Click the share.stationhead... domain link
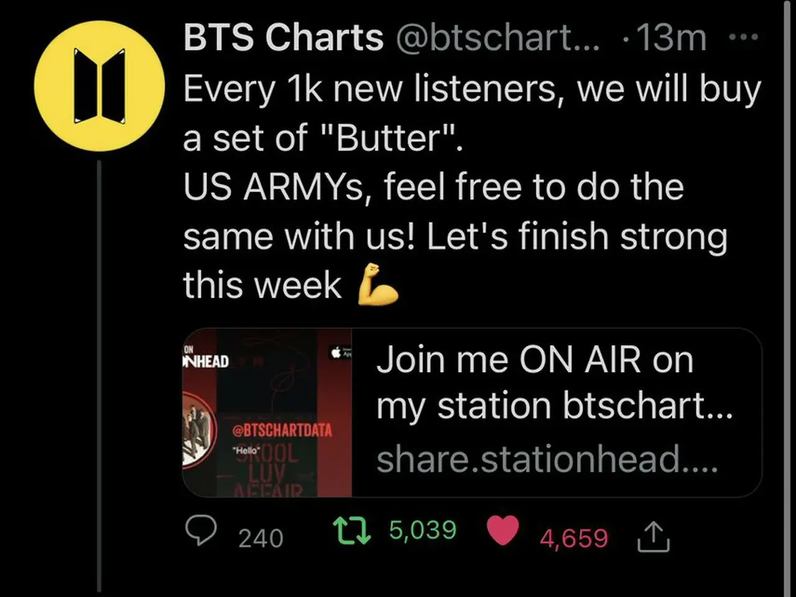This screenshot has height=597, width=796. pos(547,460)
